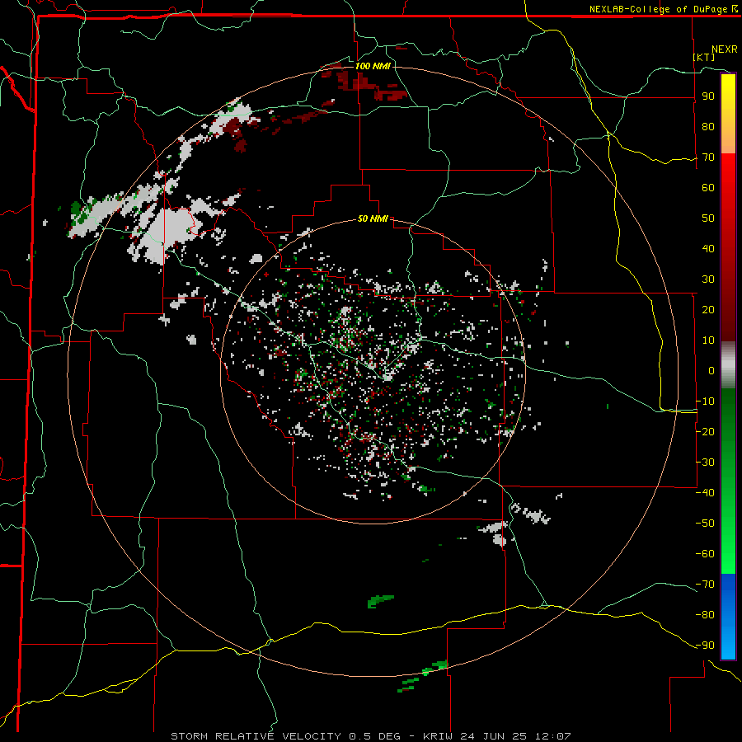This screenshot has width=742, height=742.
Task: Click the -50 value on velocity scale
Action: click(705, 524)
